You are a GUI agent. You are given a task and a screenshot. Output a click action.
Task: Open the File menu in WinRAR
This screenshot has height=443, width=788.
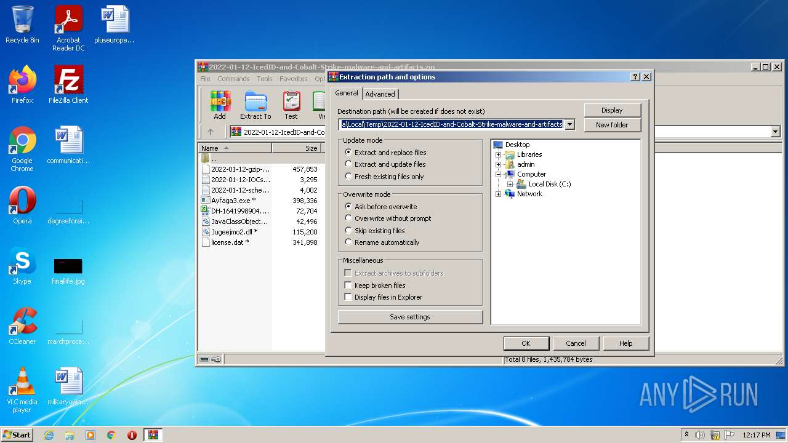tap(205, 79)
